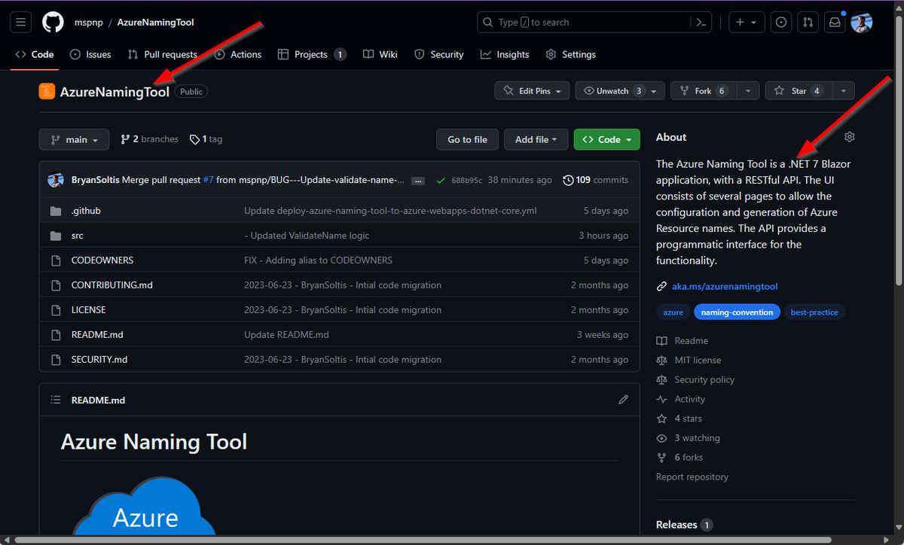This screenshot has height=545, width=904.
Task: Open the issues inbox icon in header
Action: tap(781, 23)
